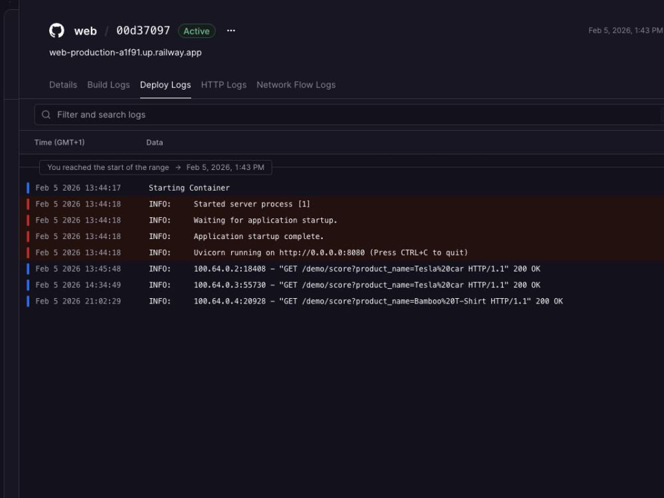Switch to the Build Logs tab
The width and height of the screenshot is (664, 498).
(x=108, y=85)
